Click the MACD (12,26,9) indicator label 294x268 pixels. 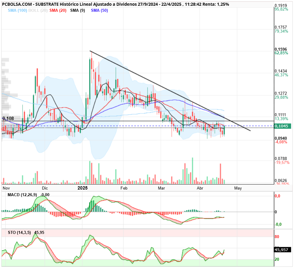(x=22, y=195)
